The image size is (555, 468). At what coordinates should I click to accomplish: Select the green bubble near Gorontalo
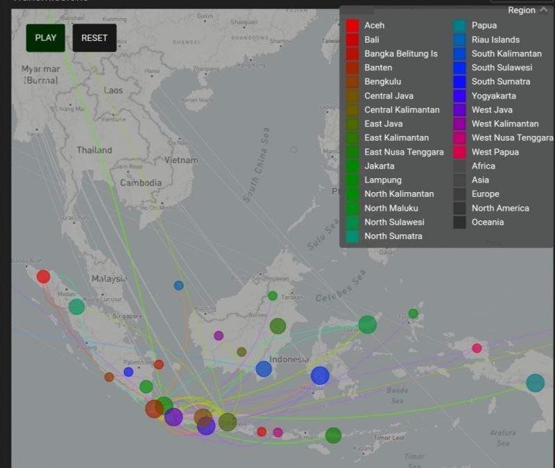(x=366, y=323)
